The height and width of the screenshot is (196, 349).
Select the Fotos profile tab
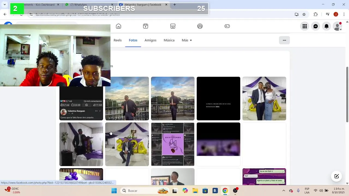[x=133, y=40]
